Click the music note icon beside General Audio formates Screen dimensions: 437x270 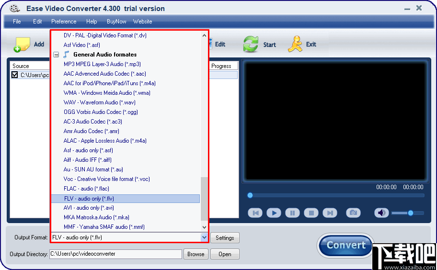coord(66,54)
